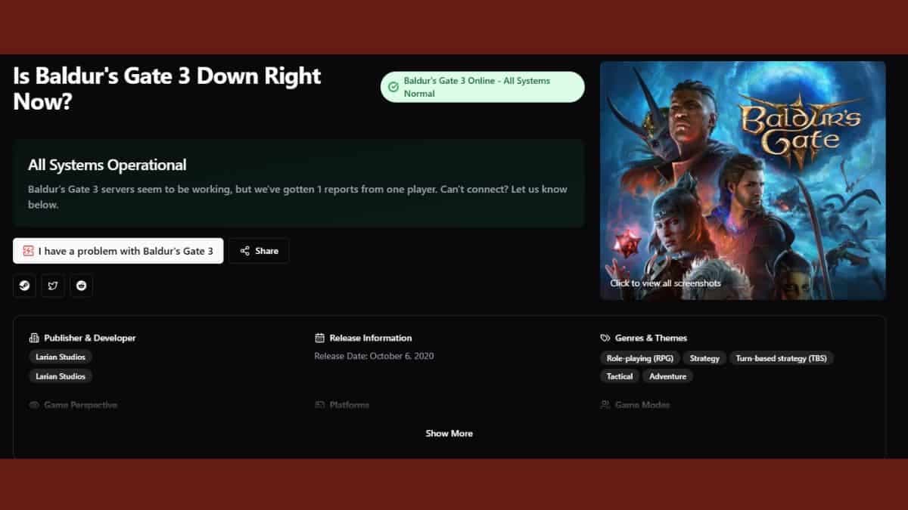Open the Reddit social icon link
The width and height of the screenshot is (908, 510).
[x=81, y=286]
